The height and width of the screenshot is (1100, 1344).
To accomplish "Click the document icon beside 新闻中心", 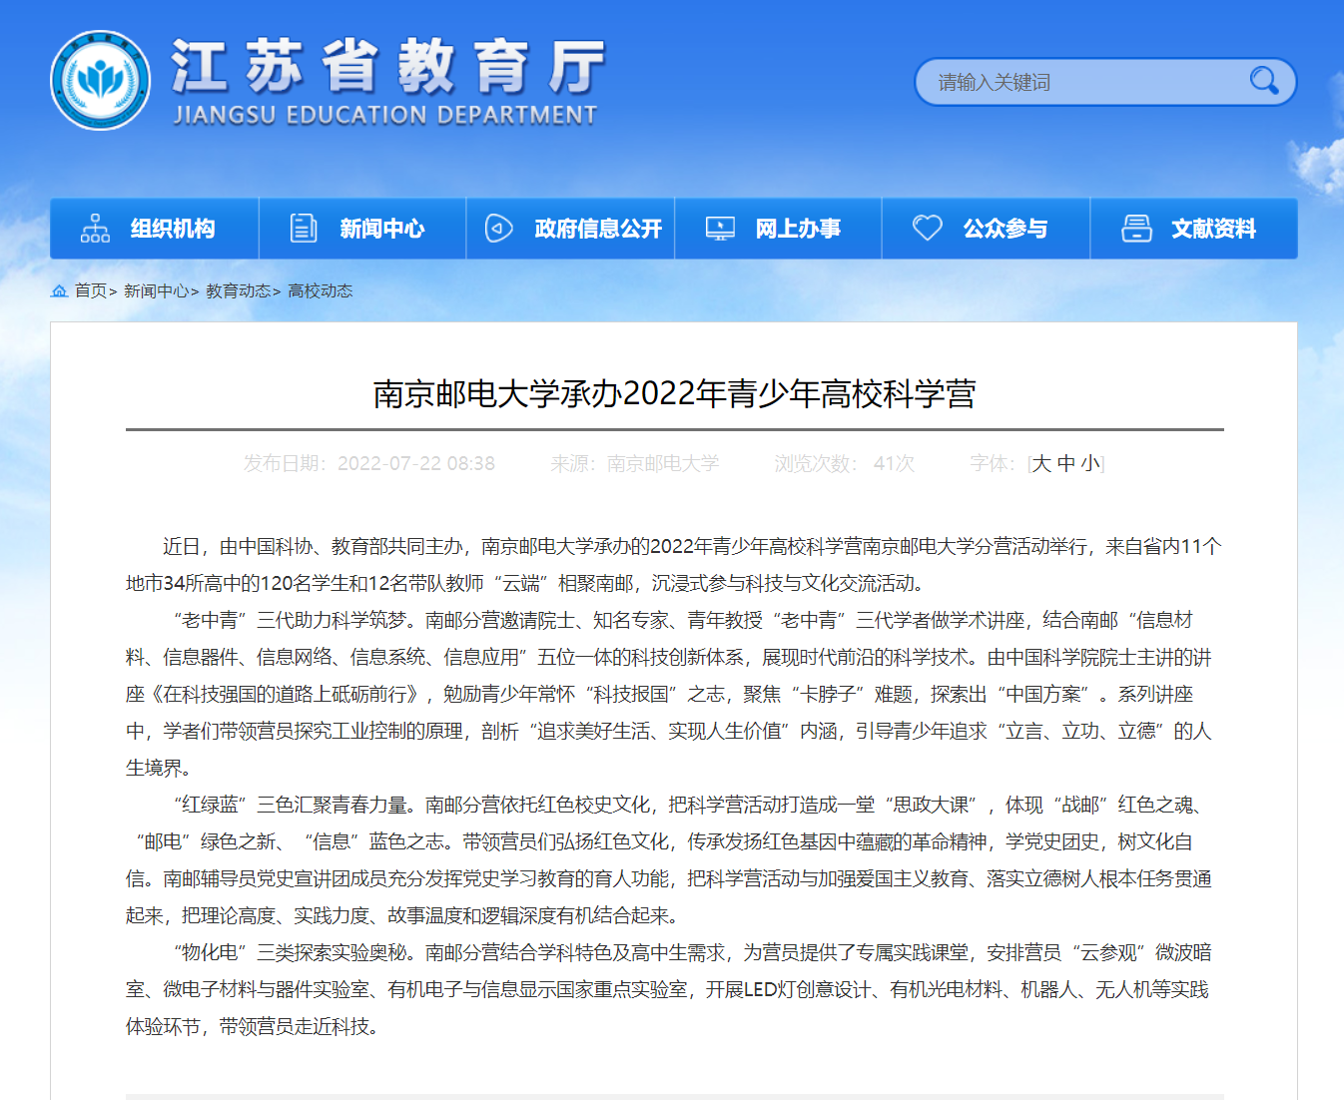I will click(x=303, y=229).
